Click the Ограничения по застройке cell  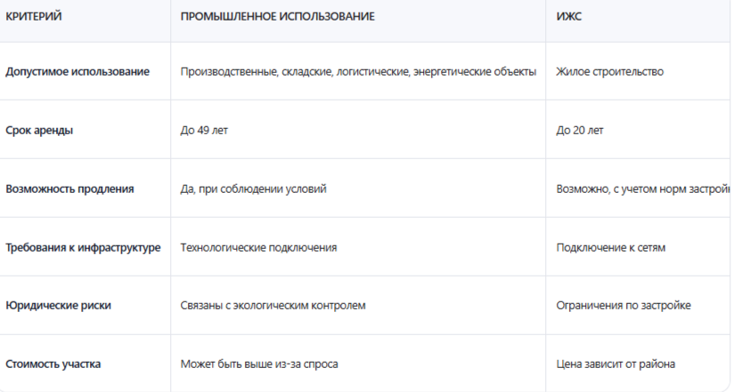pos(624,306)
